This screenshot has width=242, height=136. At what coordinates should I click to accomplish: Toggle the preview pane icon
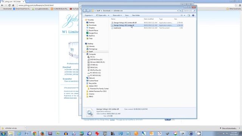pyautogui.click(x=189, y=15)
